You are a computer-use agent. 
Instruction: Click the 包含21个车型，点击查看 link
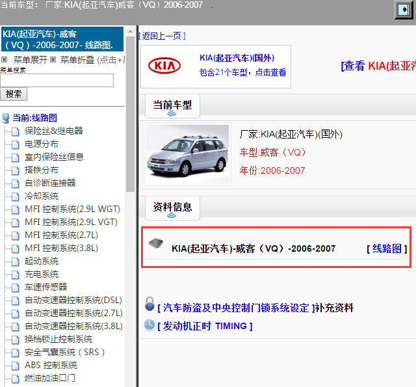242,72
